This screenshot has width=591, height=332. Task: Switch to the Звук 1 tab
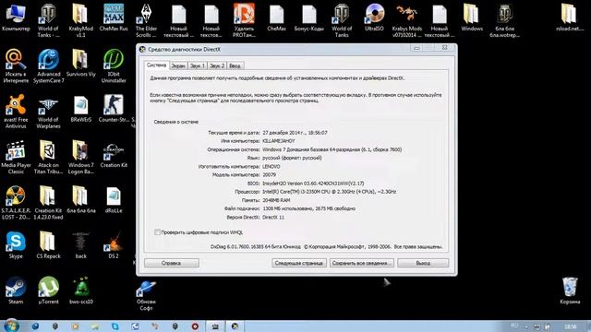tap(197, 65)
